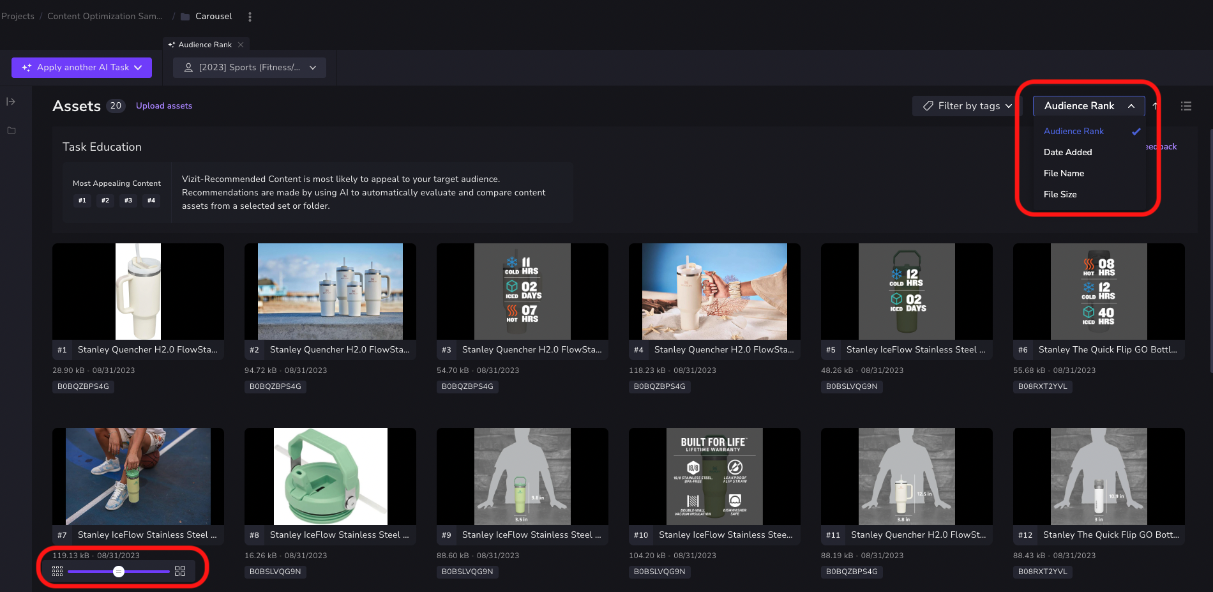This screenshot has width=1213, height=592.
Task: Click Apply another AI Task button
Action: point(82,68)
